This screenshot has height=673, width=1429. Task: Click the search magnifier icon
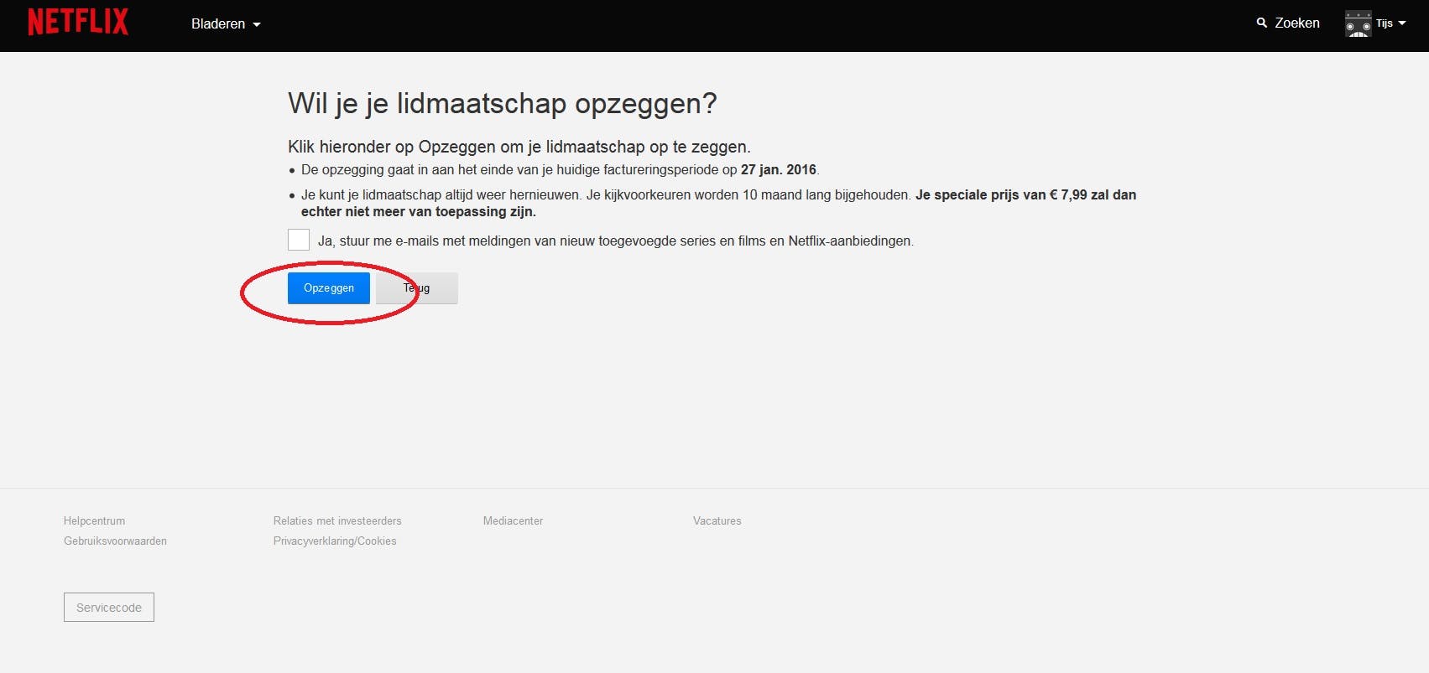[1261, 23]
